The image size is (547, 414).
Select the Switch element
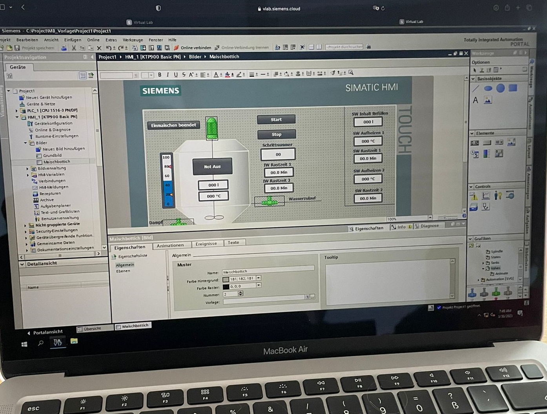[x=499, y=153]
